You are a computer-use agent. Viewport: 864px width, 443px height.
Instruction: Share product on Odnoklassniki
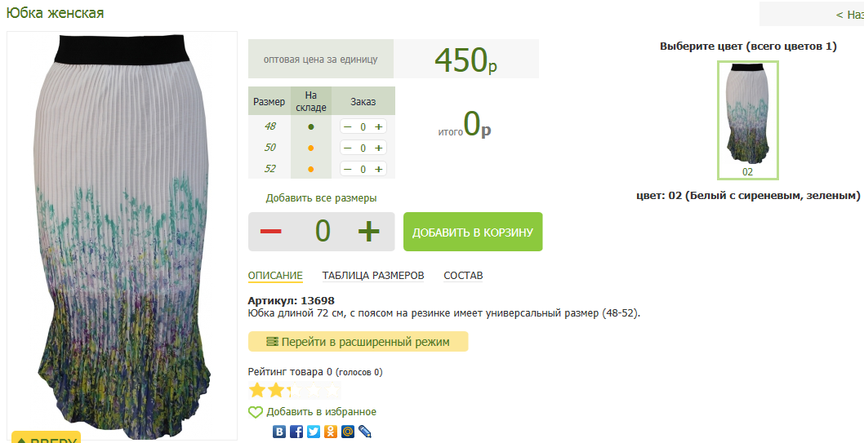[331, 432]
